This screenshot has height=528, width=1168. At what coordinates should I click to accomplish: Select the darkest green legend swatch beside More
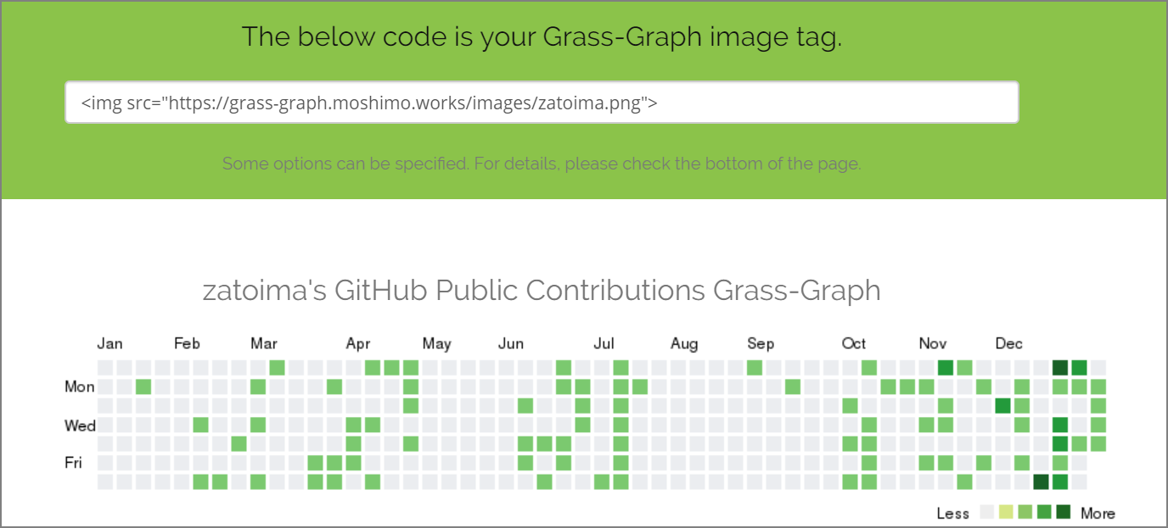click(x=1063, y=512)
